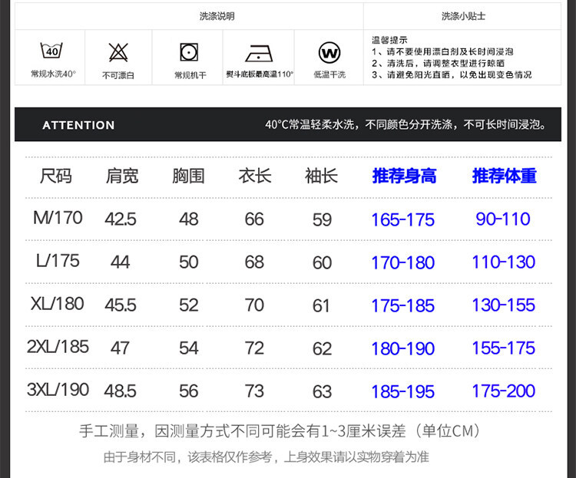Click sleeve value 61 in XL row
Image resolution: width=576 pixels, height=478 pixels.
(321, 306)
